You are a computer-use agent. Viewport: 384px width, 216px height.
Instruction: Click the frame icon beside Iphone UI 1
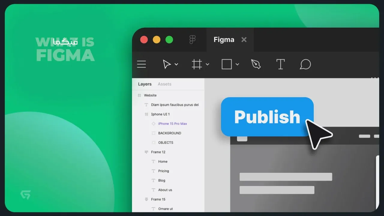click(146, 114)
